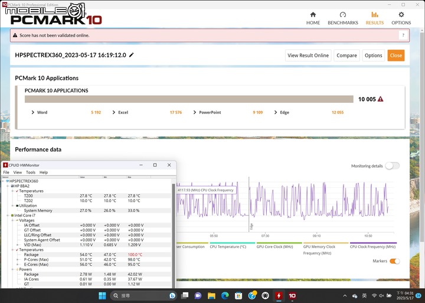Click the red 100.0 °C package max value
This screenshot has height=303, width=425.
pyautogui.click(x=135, y=255)
